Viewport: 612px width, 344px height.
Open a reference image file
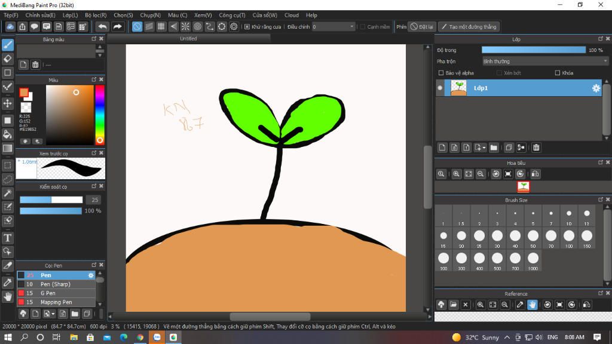click(x=453, y=305)
